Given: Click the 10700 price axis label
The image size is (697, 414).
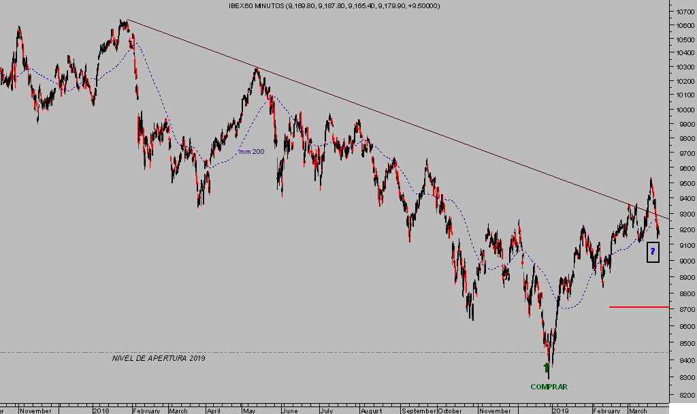Looking at the screenshot, I should pyautogui.click(x=685, y=12).
